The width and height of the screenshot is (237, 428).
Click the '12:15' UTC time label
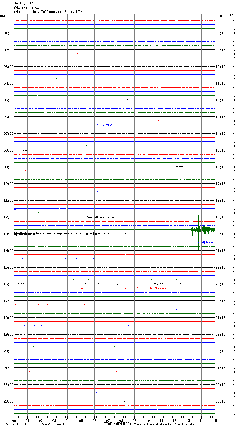221,100
